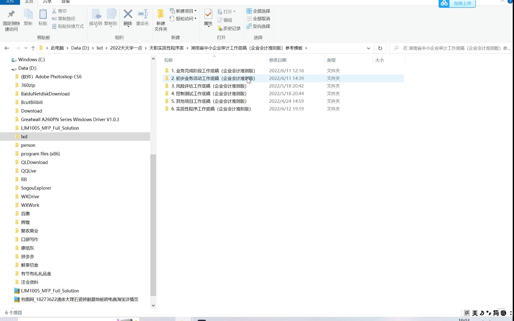Image resolution: width=514 pixels, height=321 pixels.
Task: Switch to the 共享 ribbon tab
Action: click(47, 2)
